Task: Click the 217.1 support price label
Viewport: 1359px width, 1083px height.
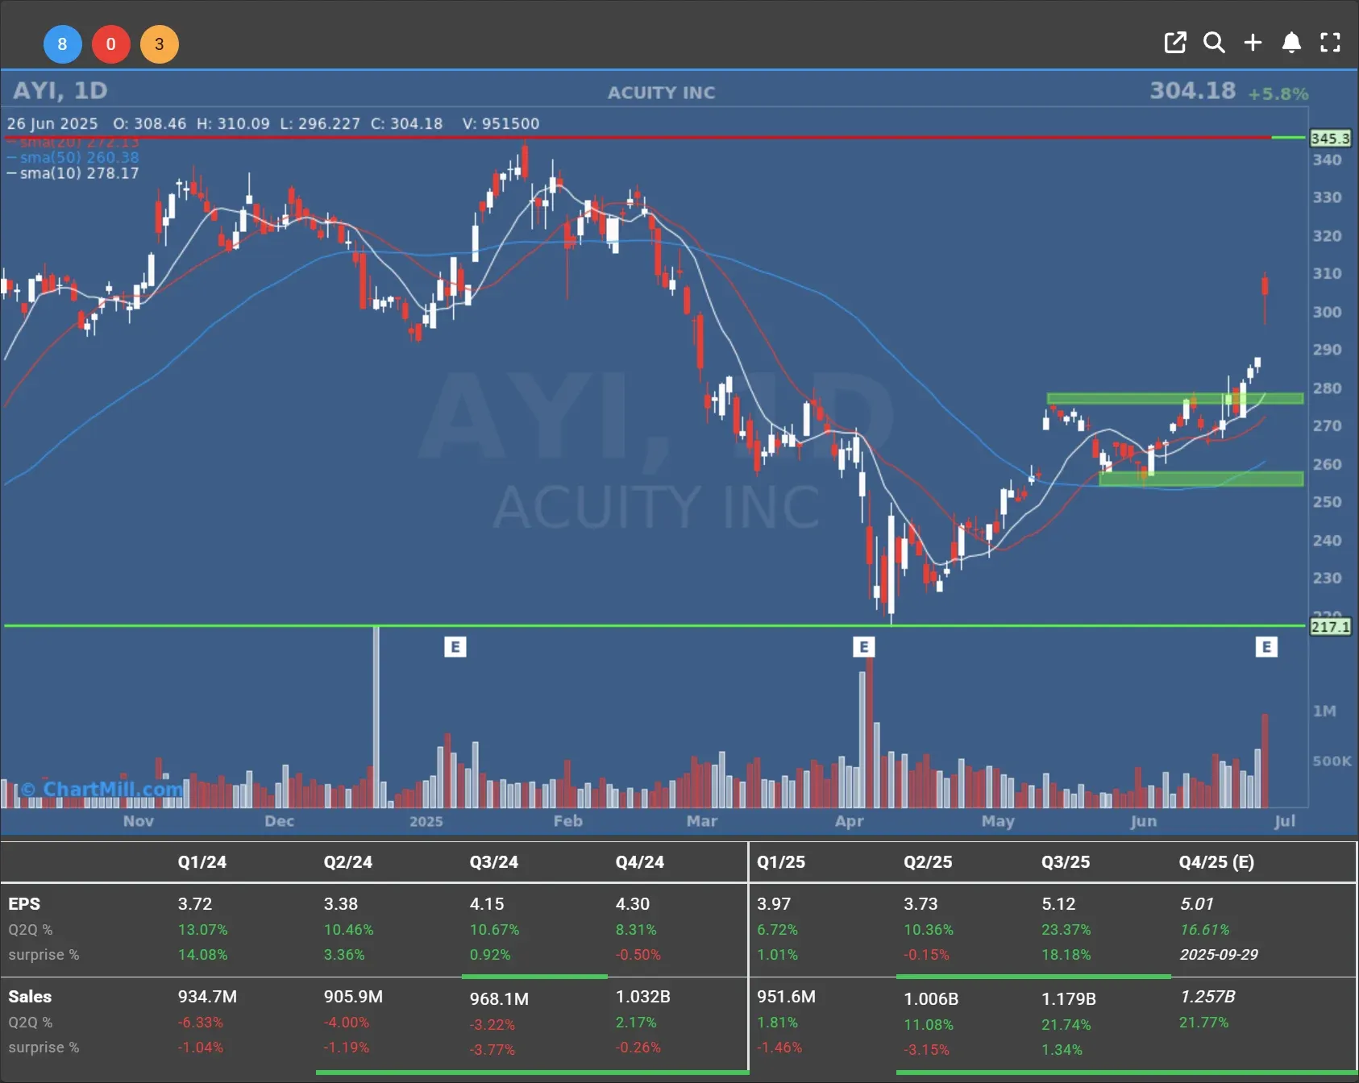Action: [1329, 626]
